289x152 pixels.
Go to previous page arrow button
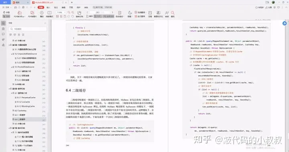pos(88,12)
